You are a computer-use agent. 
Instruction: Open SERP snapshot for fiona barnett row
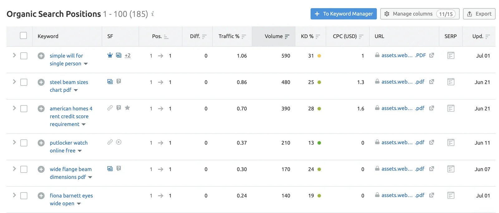point(451,195)
